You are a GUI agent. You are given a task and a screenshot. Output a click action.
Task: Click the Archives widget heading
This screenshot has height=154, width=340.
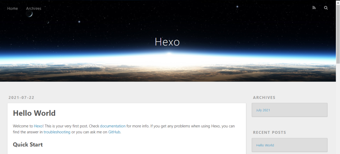pos(264,98)
